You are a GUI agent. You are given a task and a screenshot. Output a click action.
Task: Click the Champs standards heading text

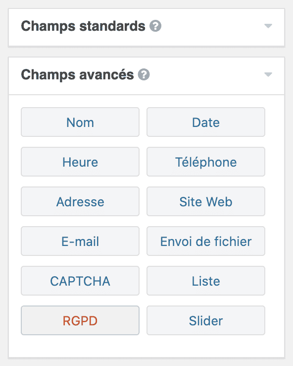point(83,26)
